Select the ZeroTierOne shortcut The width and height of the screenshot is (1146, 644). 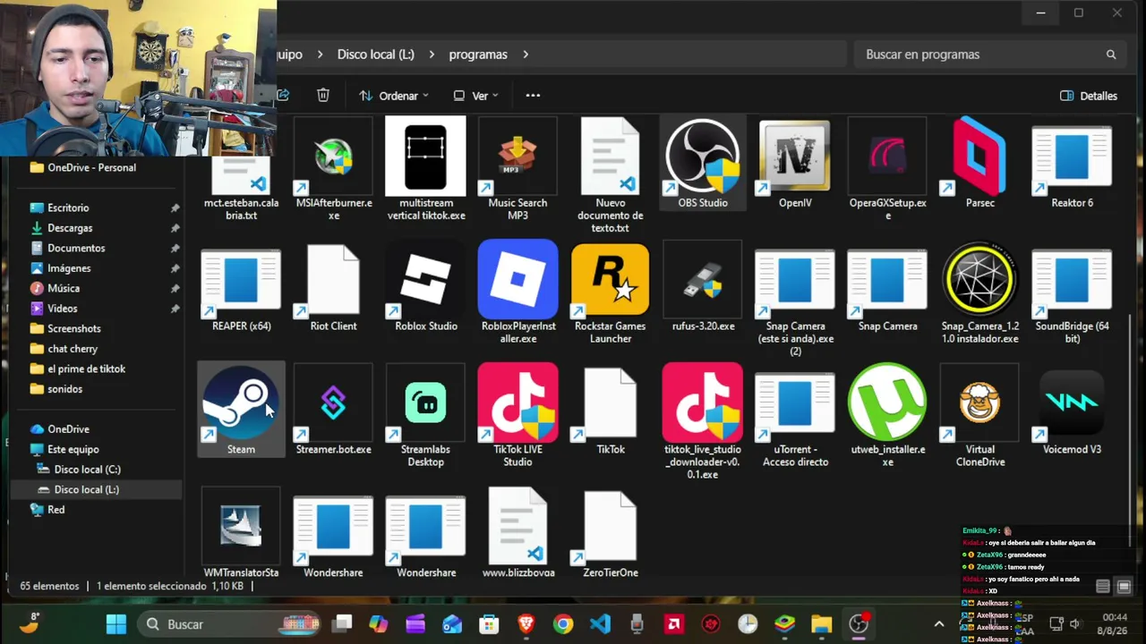[611, 533]
